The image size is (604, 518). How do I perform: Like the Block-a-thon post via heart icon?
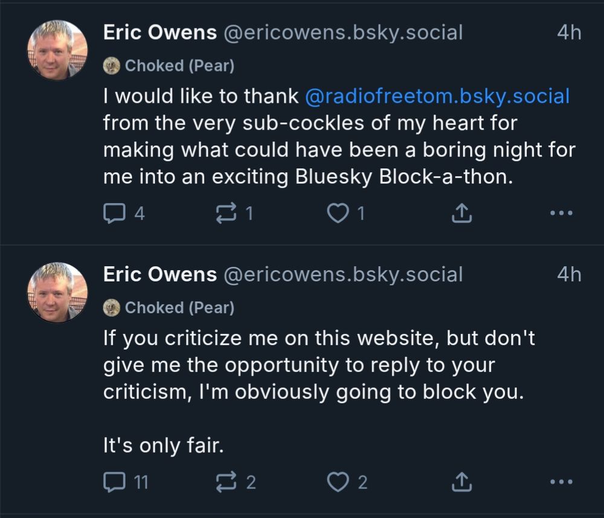[339, 213]
